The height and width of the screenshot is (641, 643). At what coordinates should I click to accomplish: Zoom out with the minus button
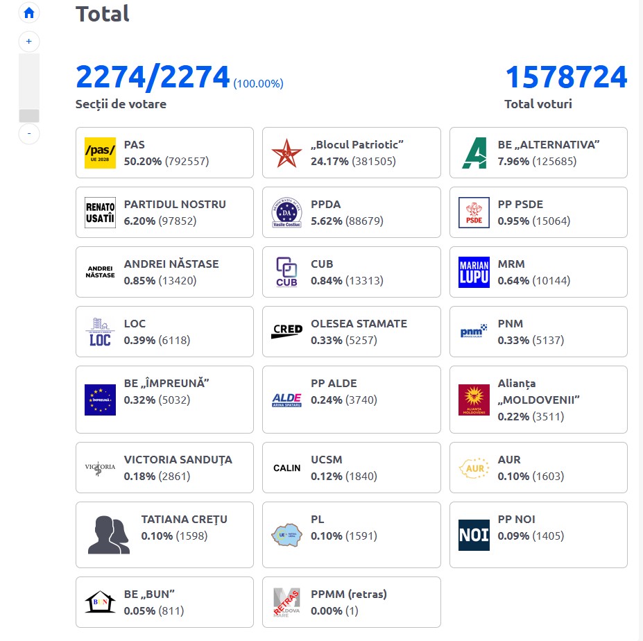29,134
